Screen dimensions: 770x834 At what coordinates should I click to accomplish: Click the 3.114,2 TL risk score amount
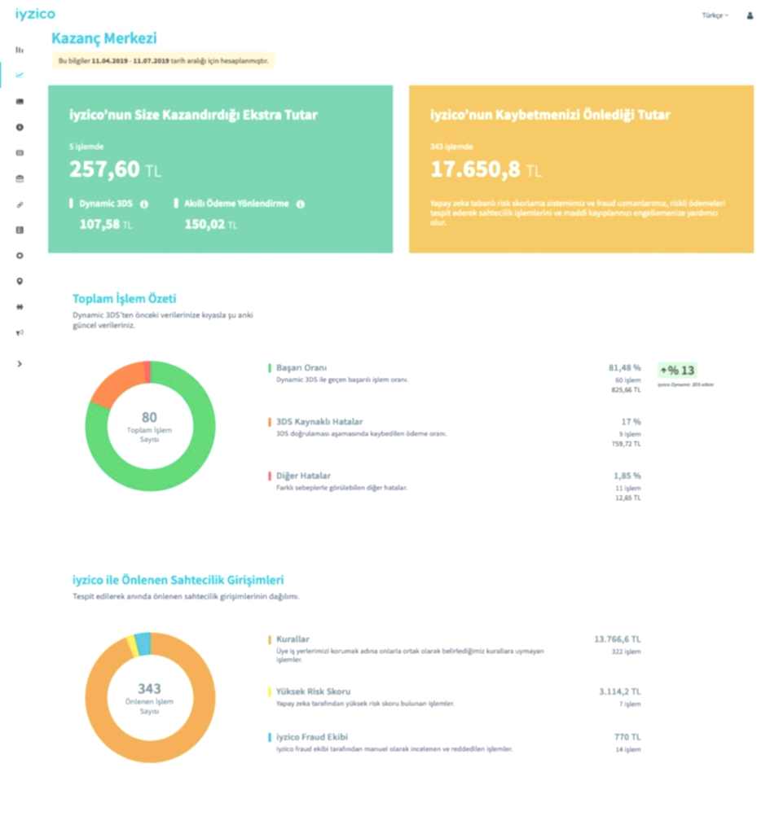[620, 691]
